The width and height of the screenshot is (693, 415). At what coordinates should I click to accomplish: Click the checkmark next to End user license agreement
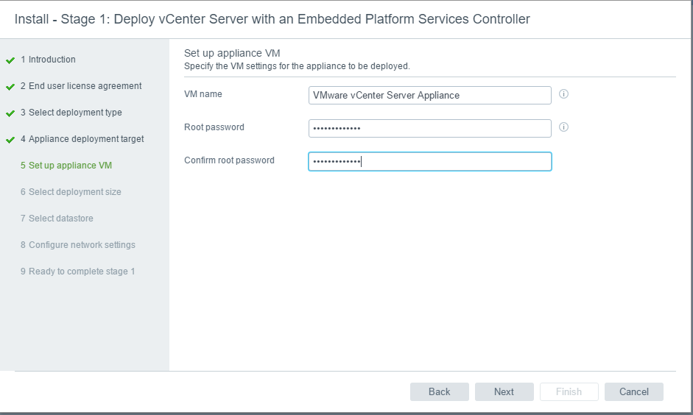click(x=10, y=87)
